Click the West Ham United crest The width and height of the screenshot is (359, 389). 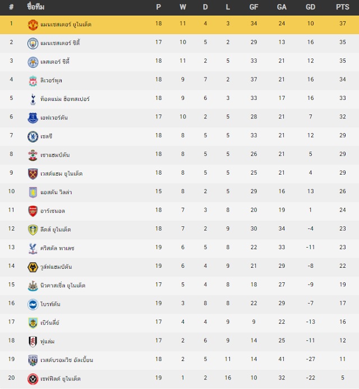(33, 174)
